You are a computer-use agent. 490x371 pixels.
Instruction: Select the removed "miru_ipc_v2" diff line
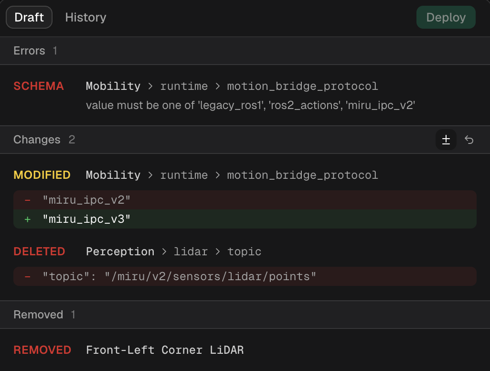point(245,200)
